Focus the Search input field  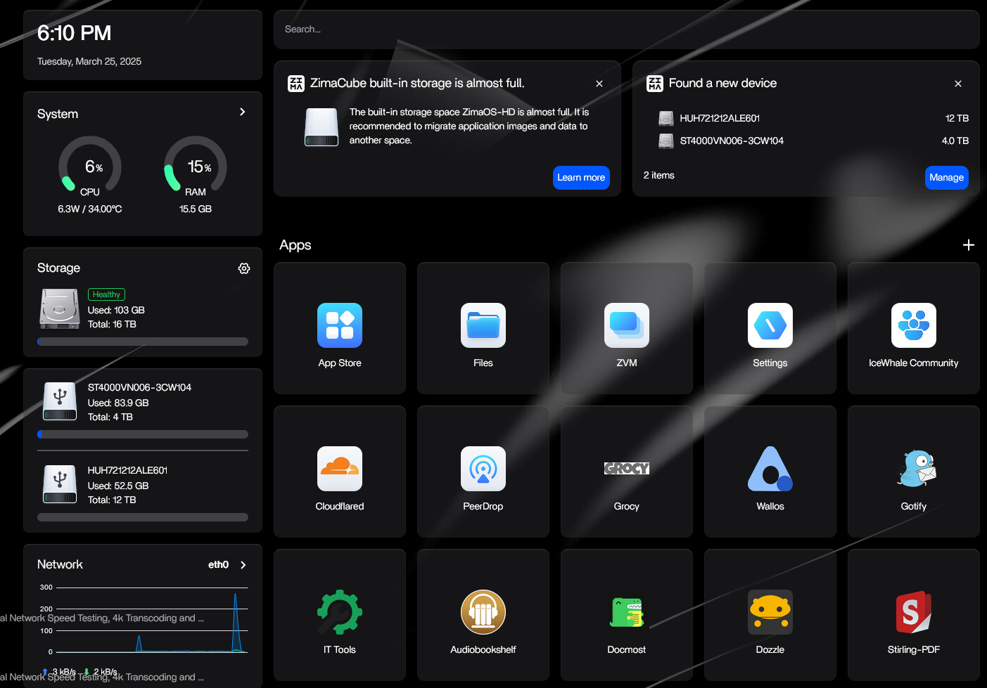click(627, 30)
